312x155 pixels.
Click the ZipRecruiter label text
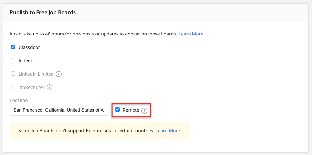[x=32, y=87]
